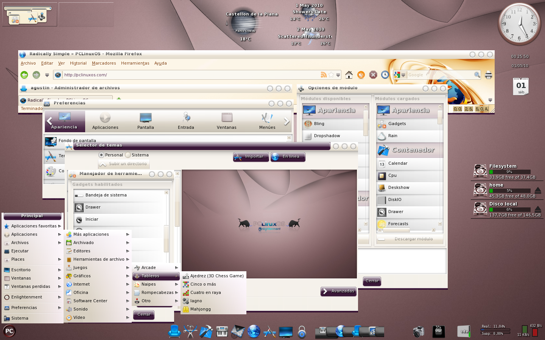
Task: Open the history clock icon in Firefox
Action: click(x=385, y=75)
